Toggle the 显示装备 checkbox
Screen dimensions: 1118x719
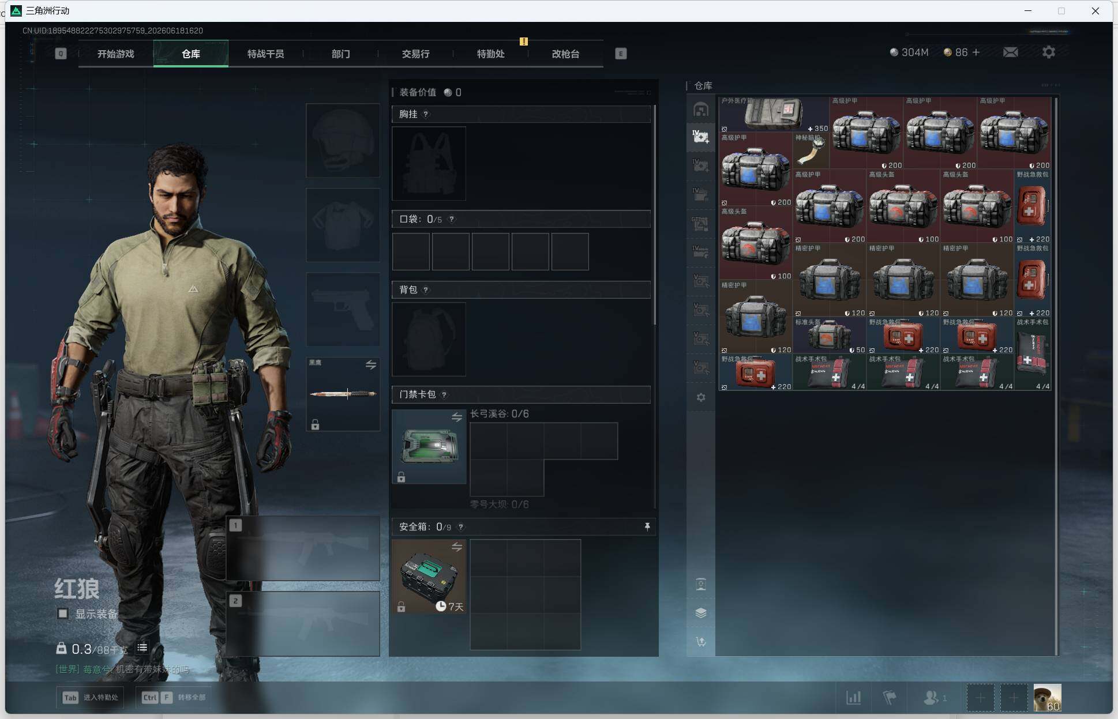point(63,613)
